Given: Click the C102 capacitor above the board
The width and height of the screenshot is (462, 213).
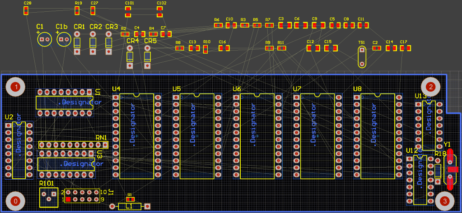Looking at the screenshot, I should (x=159, y=9).
